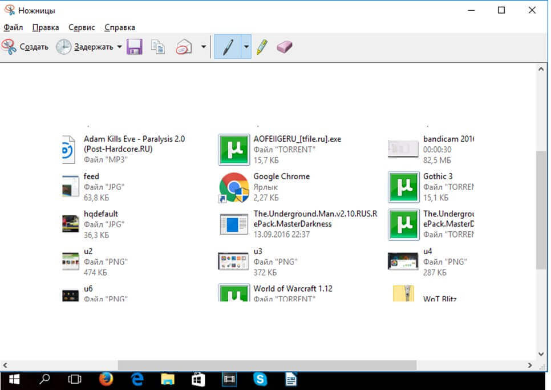This screenshot has height=390, width=551.
Task: Click the horizontal scrollbar thumb
Action: pos(267,365)
